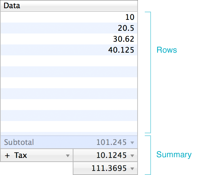Click the 101.245 subtotal value
The width and height of the screenshot is (199, 175).
coord(112,142)
